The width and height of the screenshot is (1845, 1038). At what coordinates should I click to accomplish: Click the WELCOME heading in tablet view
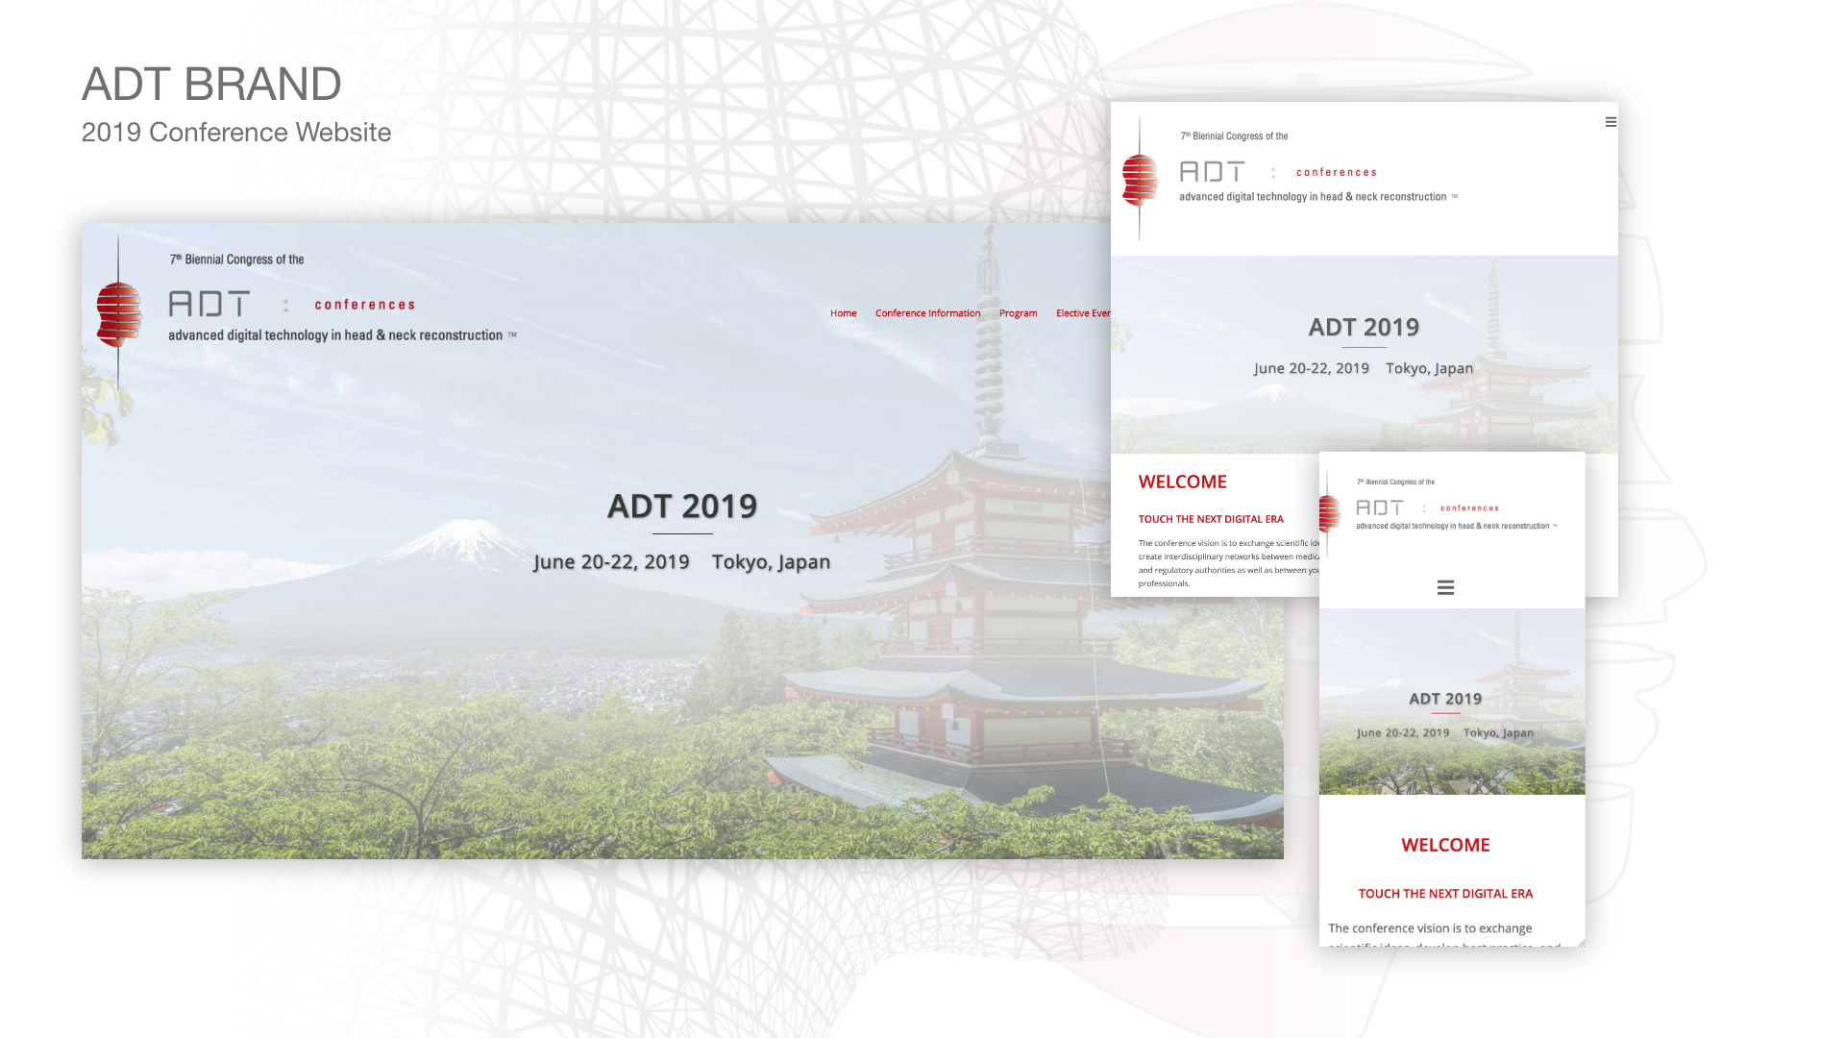pos(1182,482)
